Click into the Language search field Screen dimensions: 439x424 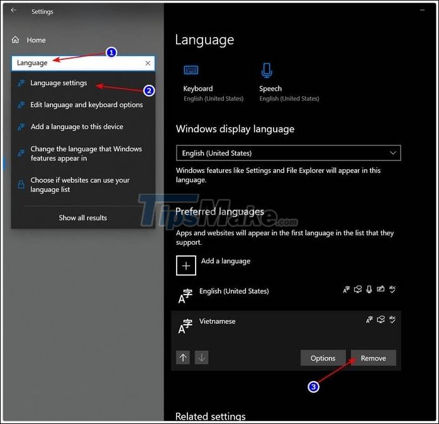pos(83,63)
